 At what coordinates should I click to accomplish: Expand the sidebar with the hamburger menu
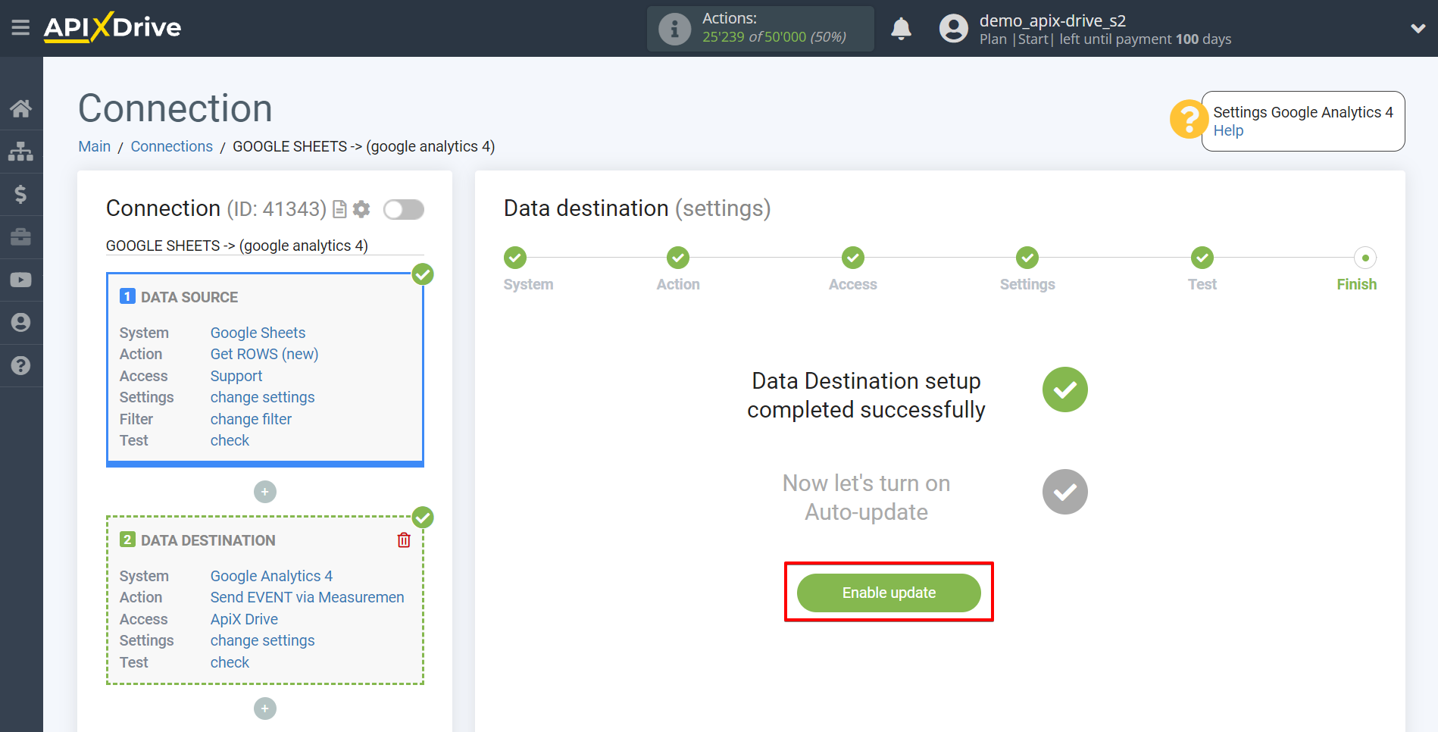coord(20,27)
